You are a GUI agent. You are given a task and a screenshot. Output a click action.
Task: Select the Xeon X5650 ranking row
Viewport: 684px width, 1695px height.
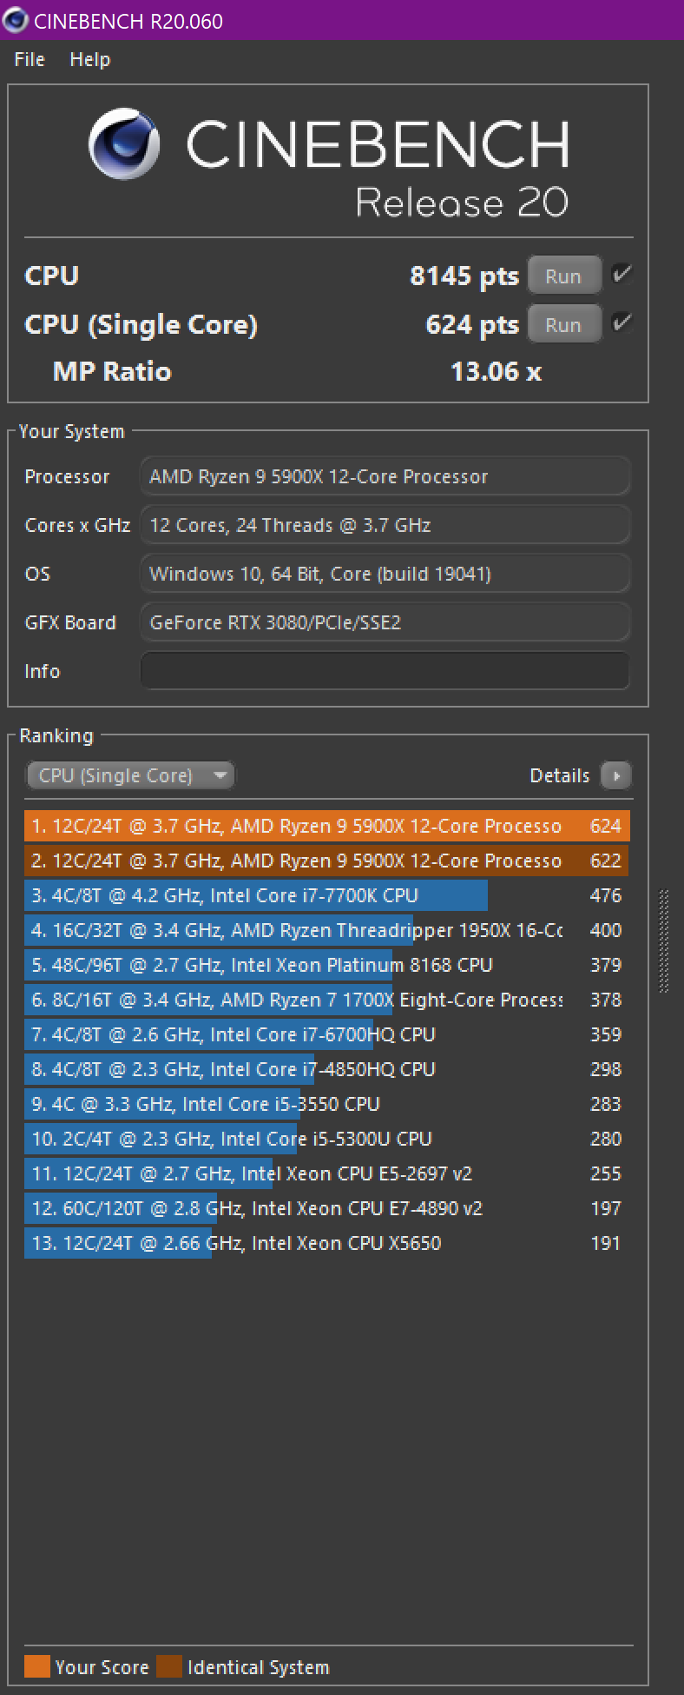point(327,1243)
